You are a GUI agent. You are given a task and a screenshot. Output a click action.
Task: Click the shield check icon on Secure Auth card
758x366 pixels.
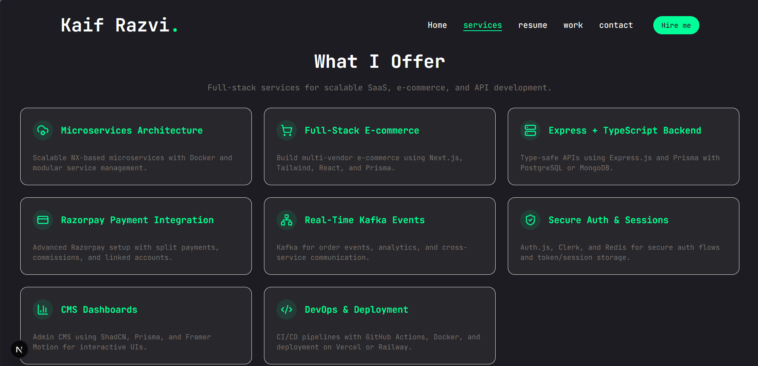[530, 220]
